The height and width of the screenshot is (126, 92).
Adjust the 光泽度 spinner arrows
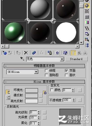coord(39,117)
